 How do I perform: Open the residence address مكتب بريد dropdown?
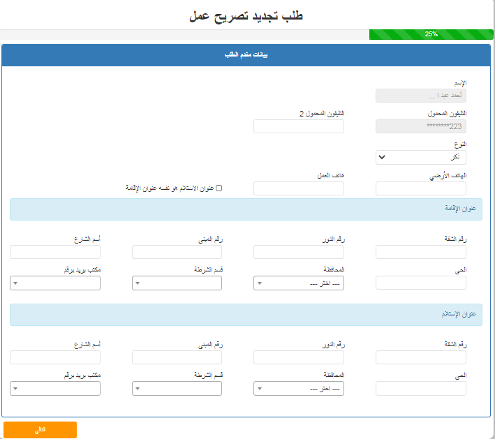click(x=55, y=283)
